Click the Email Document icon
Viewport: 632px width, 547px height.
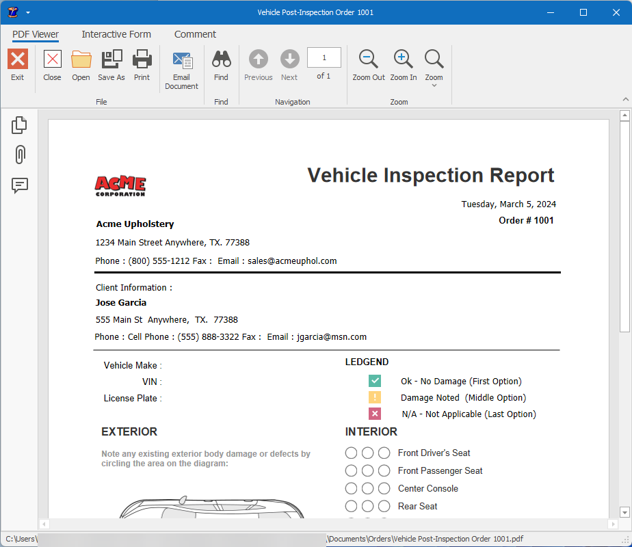[x=181, y=66]
